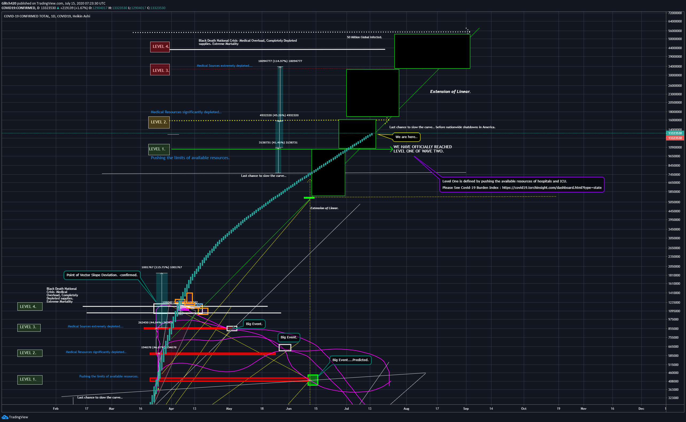686x422 pixels.
Task: Select the large italic 'Extension of Linear.' text
Action: coord(450,92)
